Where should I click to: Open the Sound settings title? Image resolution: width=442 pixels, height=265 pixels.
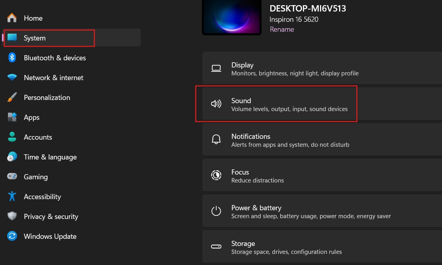pos(241,101)
